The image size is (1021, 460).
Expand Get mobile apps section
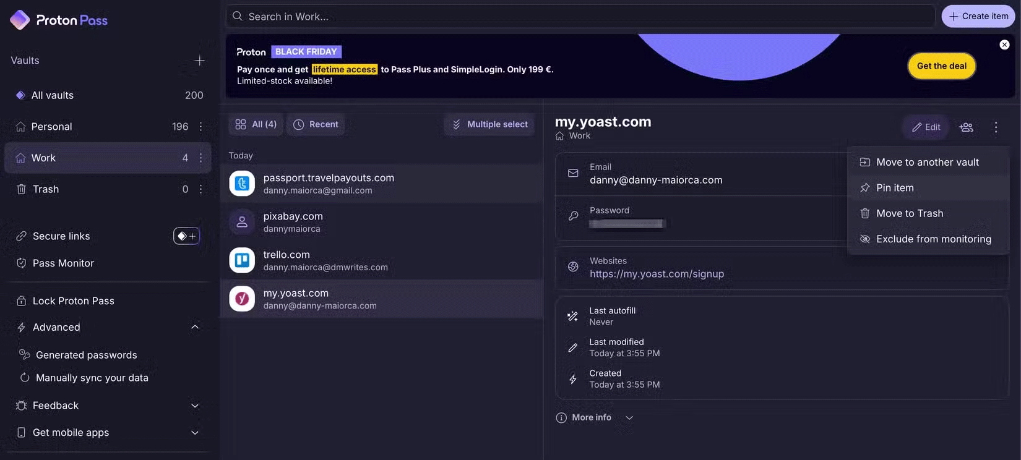click(x=195, y=433)
